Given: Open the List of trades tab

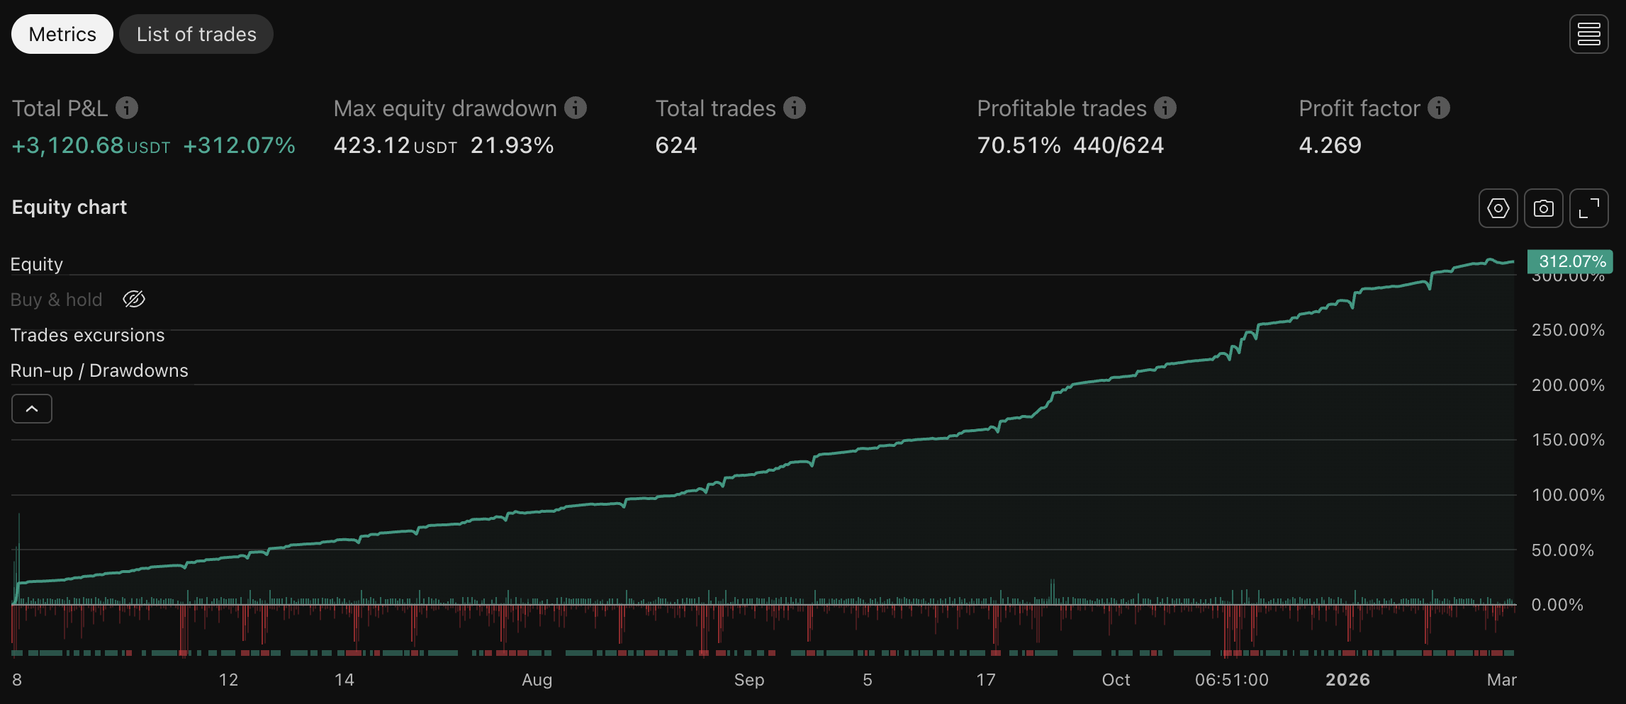Looking at the screenshot, I should [196, 34].
